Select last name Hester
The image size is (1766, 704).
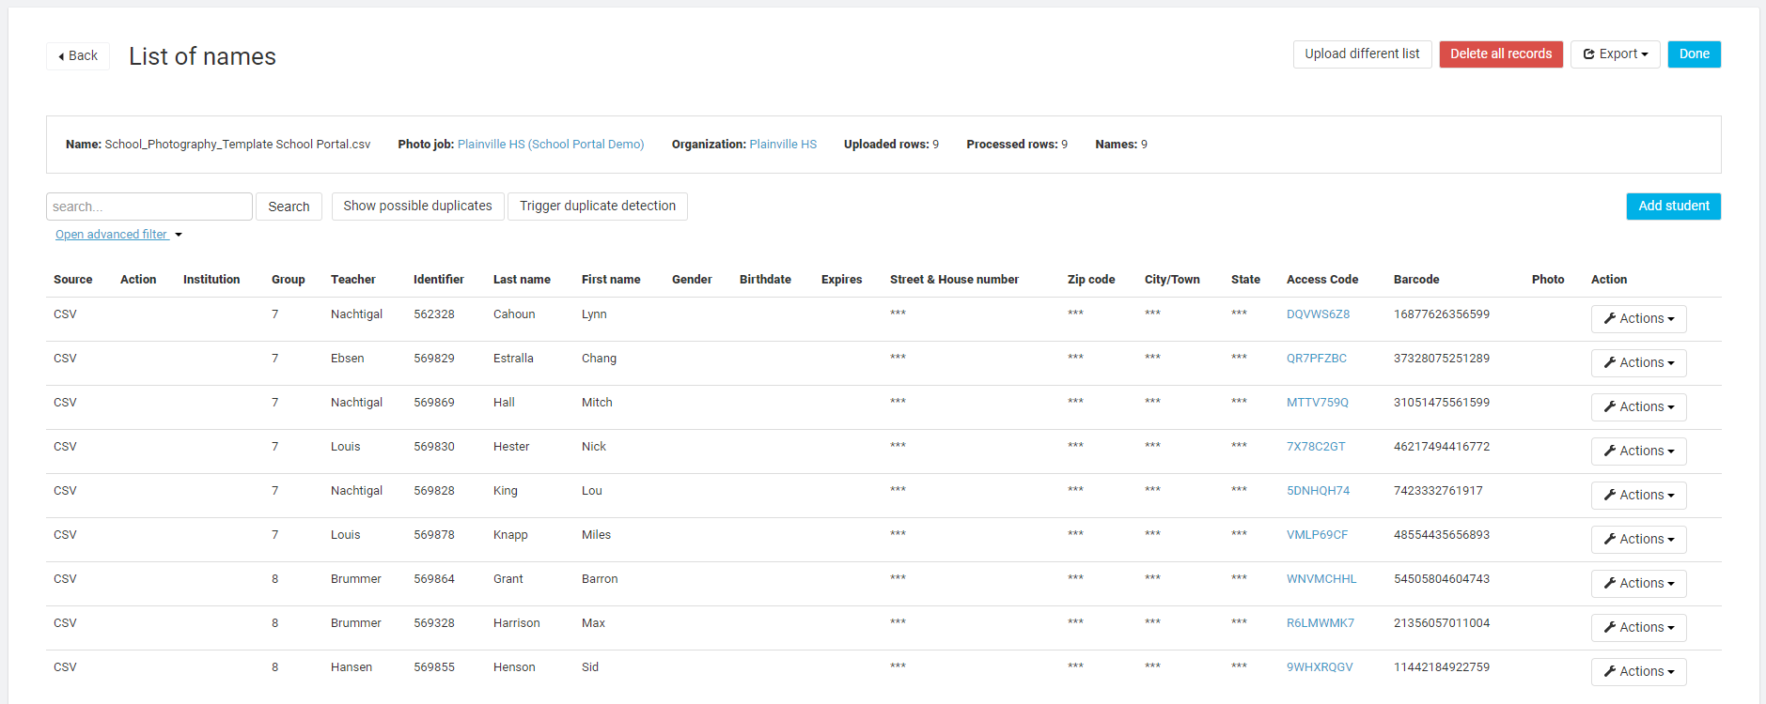tap(511, 447)
